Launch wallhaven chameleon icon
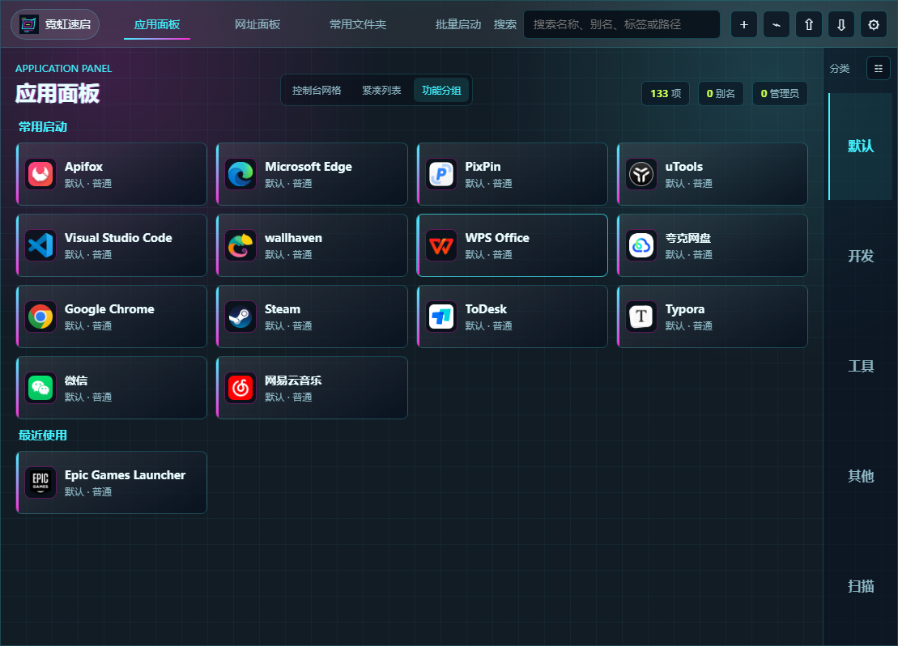Image resolution: width=898 pixels, height=646 pixels. click(x=240, y=245)
